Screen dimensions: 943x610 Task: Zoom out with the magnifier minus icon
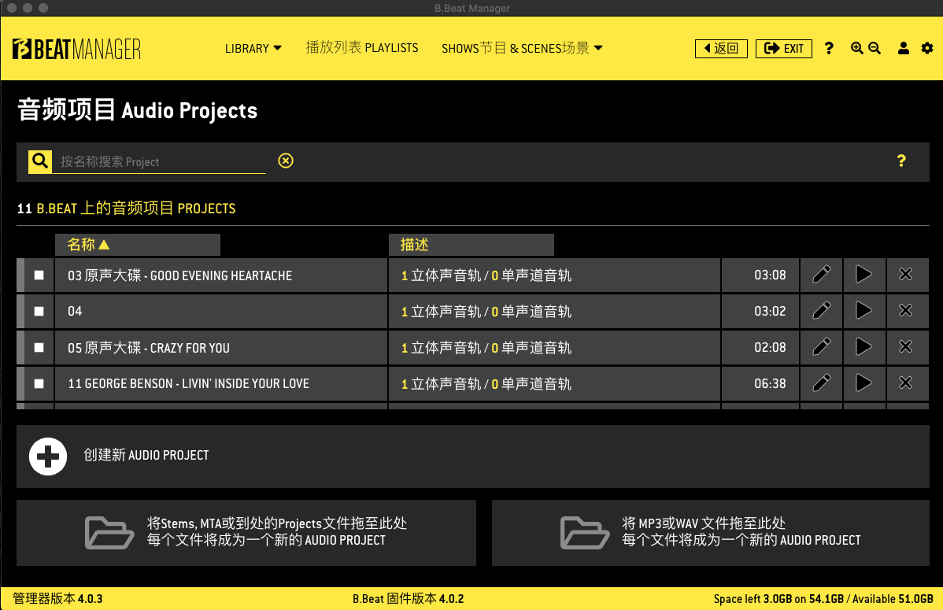point(875,48)
